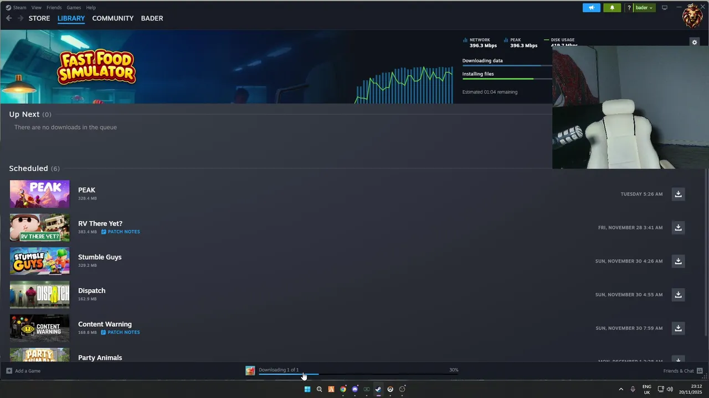The width and height of the screenshot is (709, 398).
Task: Select the Party Animals title
Action: coord(100,358)
